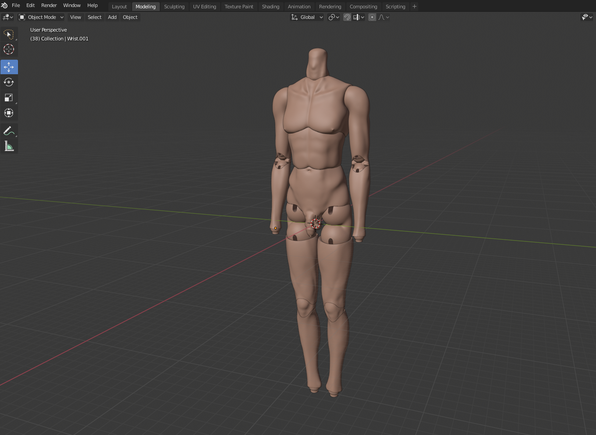This screenshot has width=596, height=435.
Task: Select the Measure ruler tool
Action: pos(9,146)
